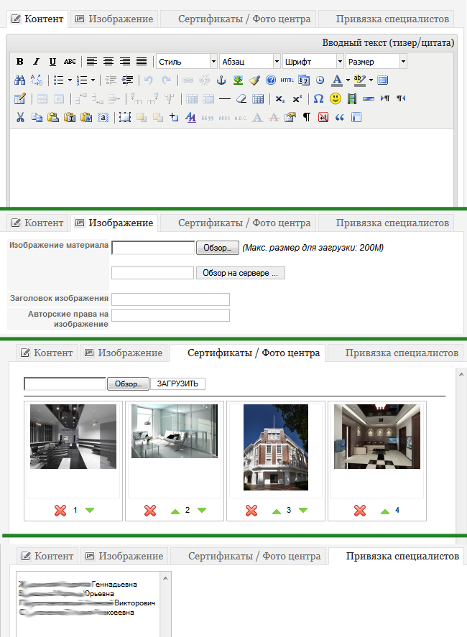Open the Абзац format dropdown

(x=250, y=62)
